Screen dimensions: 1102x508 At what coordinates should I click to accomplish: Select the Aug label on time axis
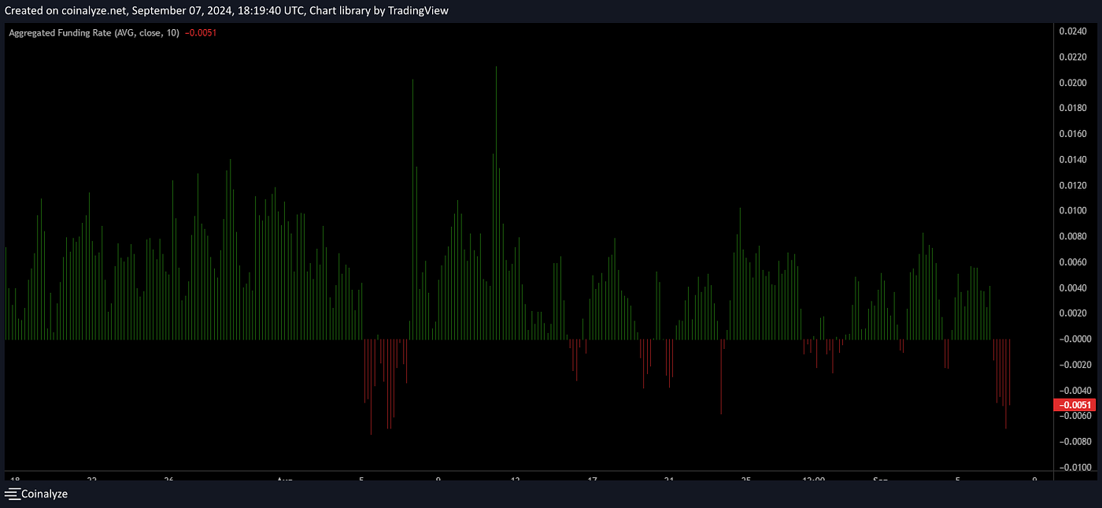286,480
